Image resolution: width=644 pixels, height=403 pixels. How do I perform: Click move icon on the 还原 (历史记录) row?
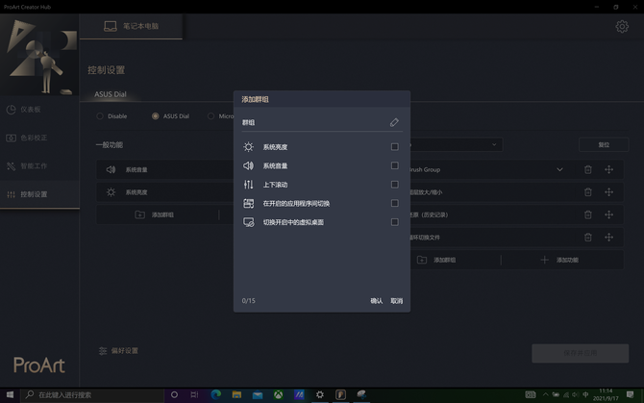click(x=608, y=214)
